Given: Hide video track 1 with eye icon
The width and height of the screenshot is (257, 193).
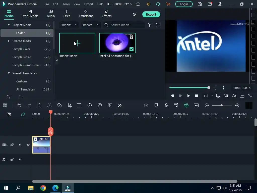Looking at the screenshot, I should [28, 145].
